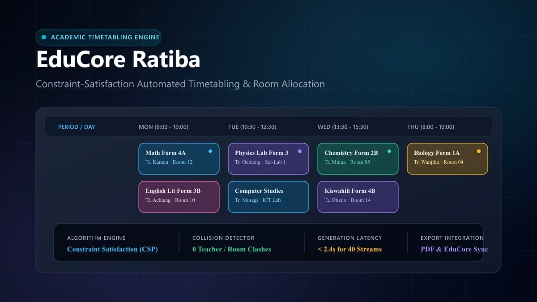Click the Constraint-Satisfaction Automated Timetabling subtitle

click(x=180, y=84)
